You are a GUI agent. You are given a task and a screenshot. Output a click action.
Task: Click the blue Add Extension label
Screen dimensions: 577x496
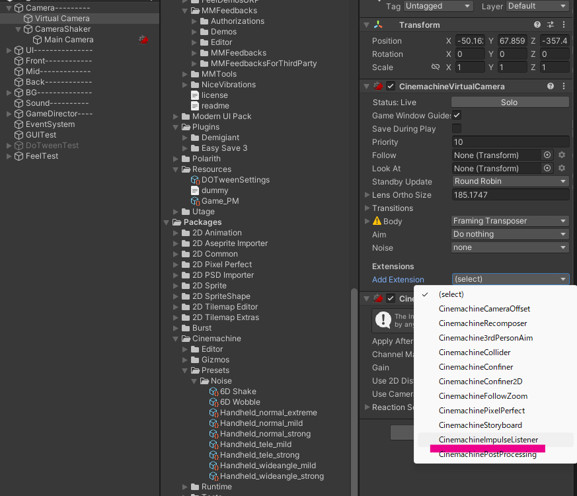coord(397,280)
